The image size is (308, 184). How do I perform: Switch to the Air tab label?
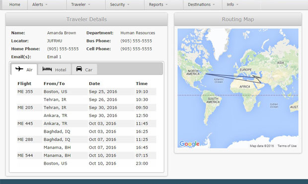click(x=29, y=70)
